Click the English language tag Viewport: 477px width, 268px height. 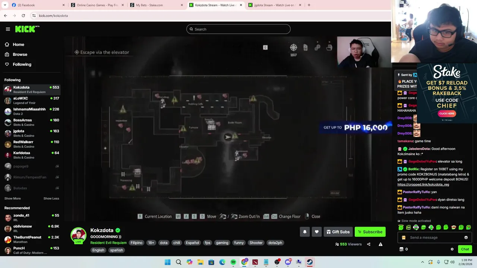(98, 250)
